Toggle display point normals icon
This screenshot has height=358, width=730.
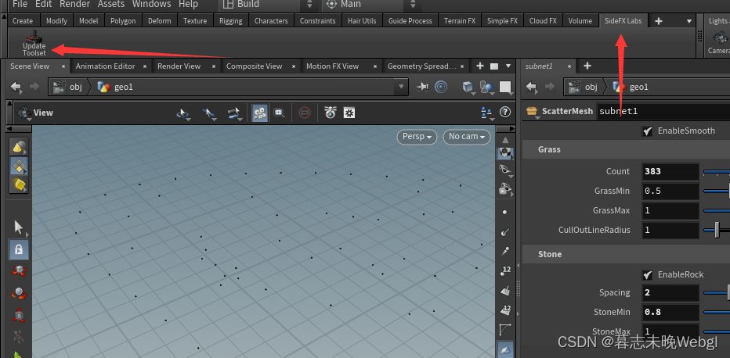coord(505,231)
